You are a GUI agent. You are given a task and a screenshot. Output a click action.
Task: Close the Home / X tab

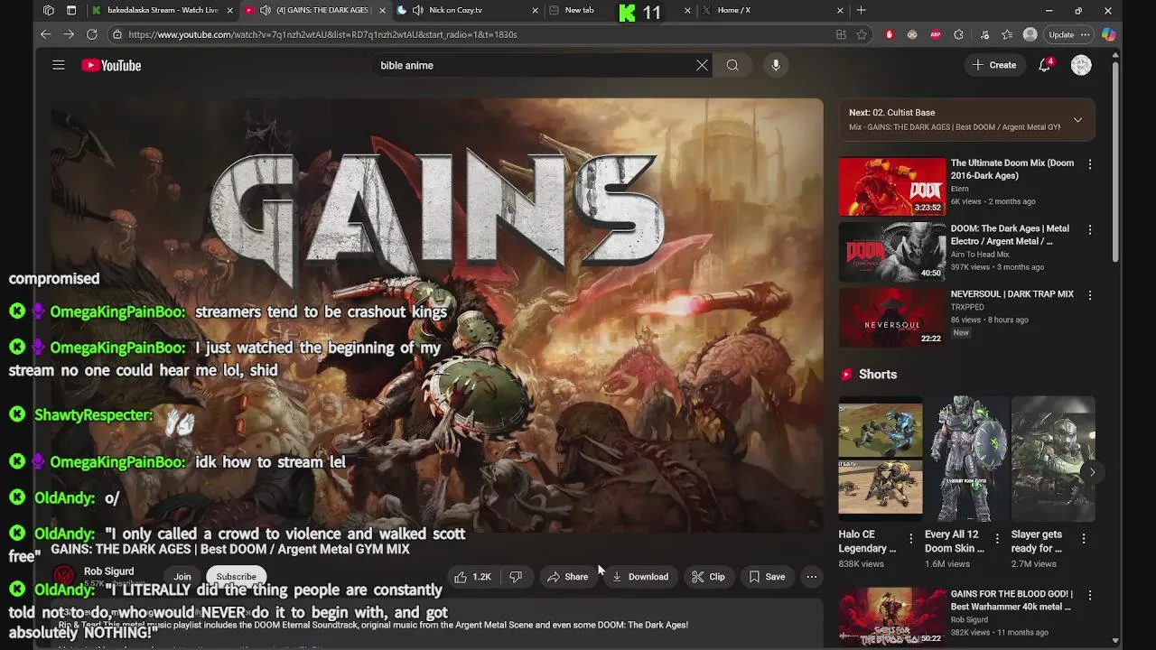pos(840,11)
